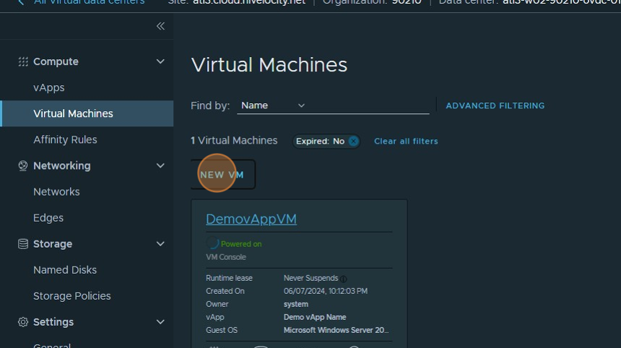Collapse the Settings section chevron
621x348 pixels.
160,322
